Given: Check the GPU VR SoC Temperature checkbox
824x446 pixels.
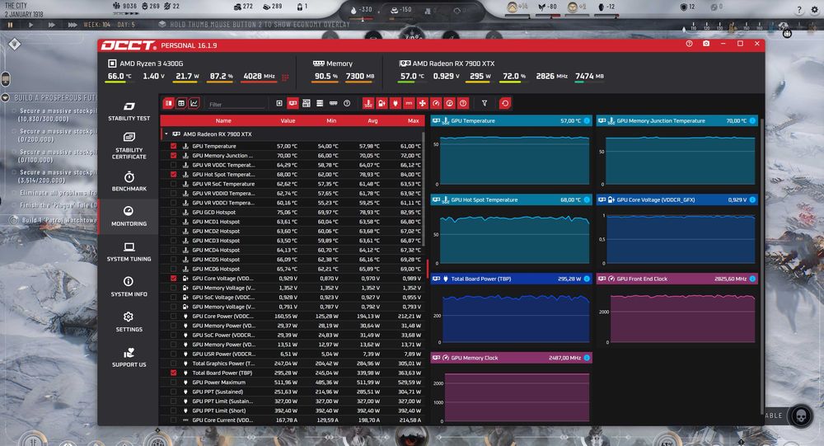Looking at the screenshot, I should click(173, 184).
